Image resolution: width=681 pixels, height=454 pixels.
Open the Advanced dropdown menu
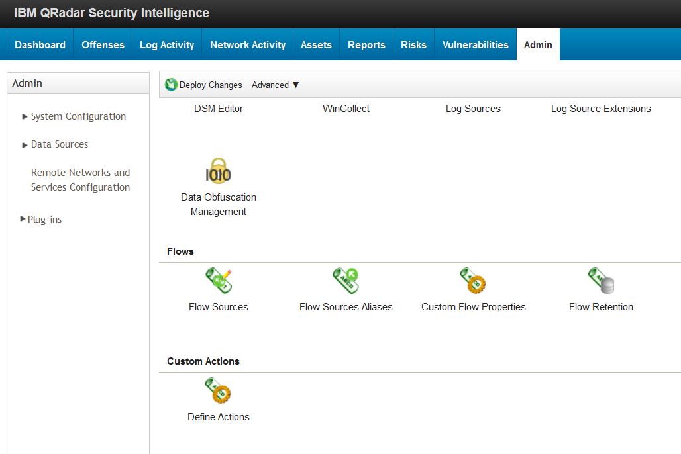click(x=275, y=85)
